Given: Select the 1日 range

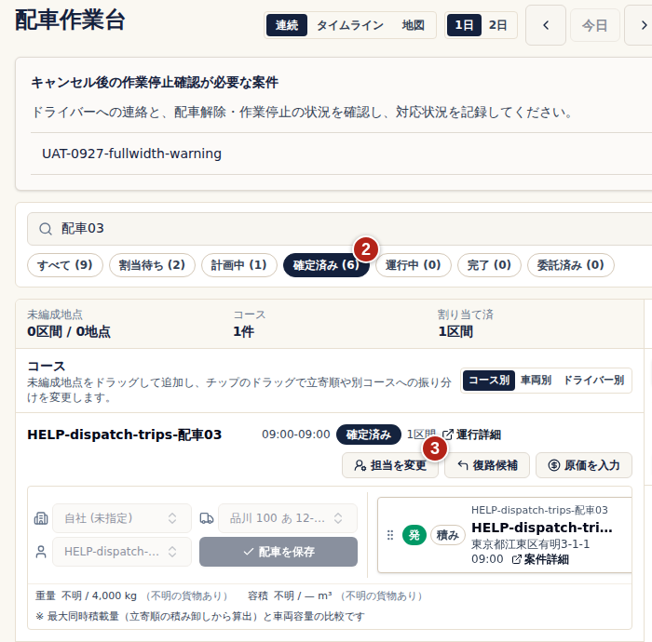Looking at the screenshot, I should coord(464,25).
